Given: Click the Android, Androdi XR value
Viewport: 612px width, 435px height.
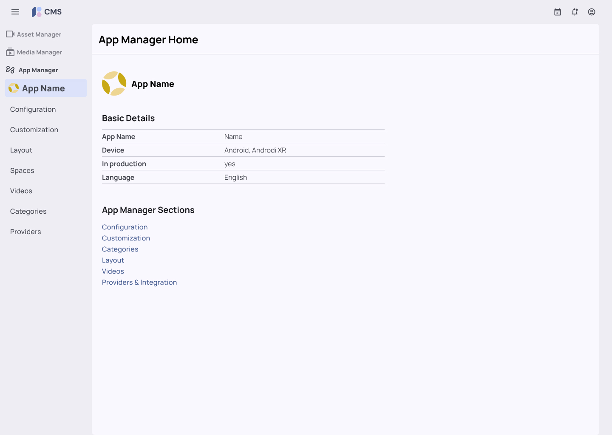Looking at the screenshot, I should [255, 150].
